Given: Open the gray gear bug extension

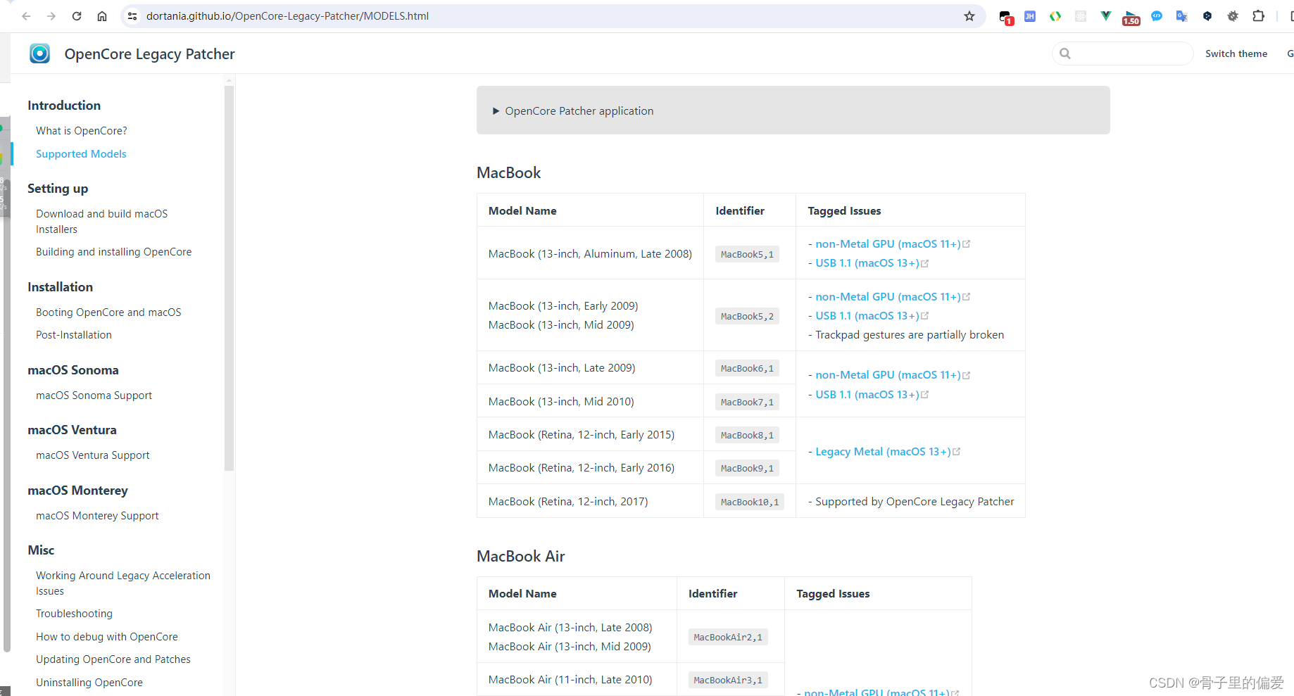Looking at the screenshot, I should coord(1233,16).
